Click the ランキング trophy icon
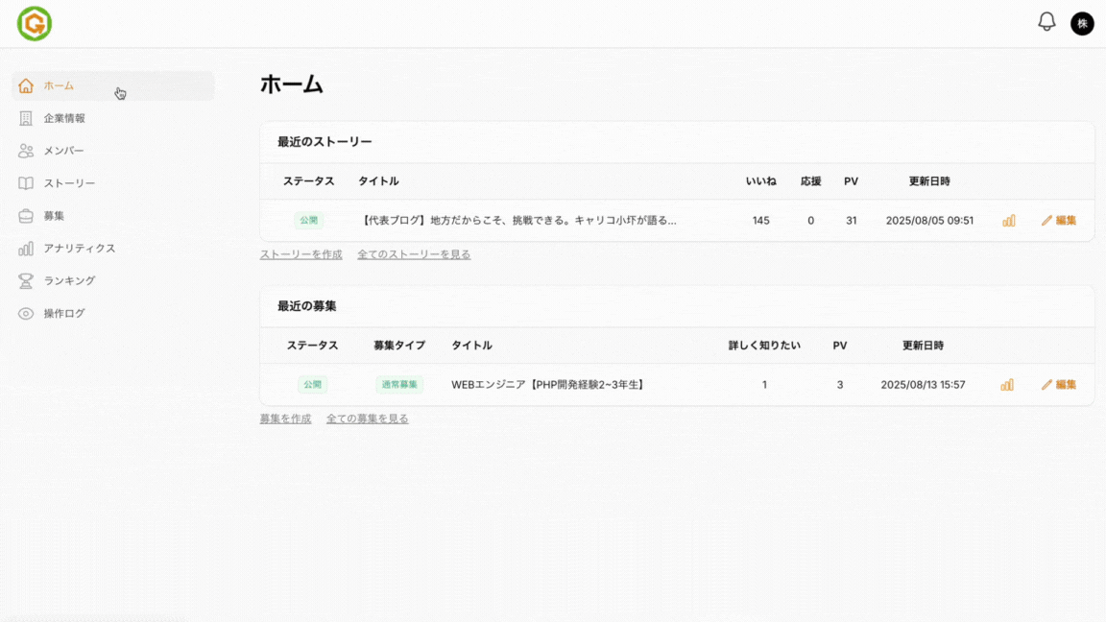This screenshot has height=622, width=1106. (x=25, y=280)
